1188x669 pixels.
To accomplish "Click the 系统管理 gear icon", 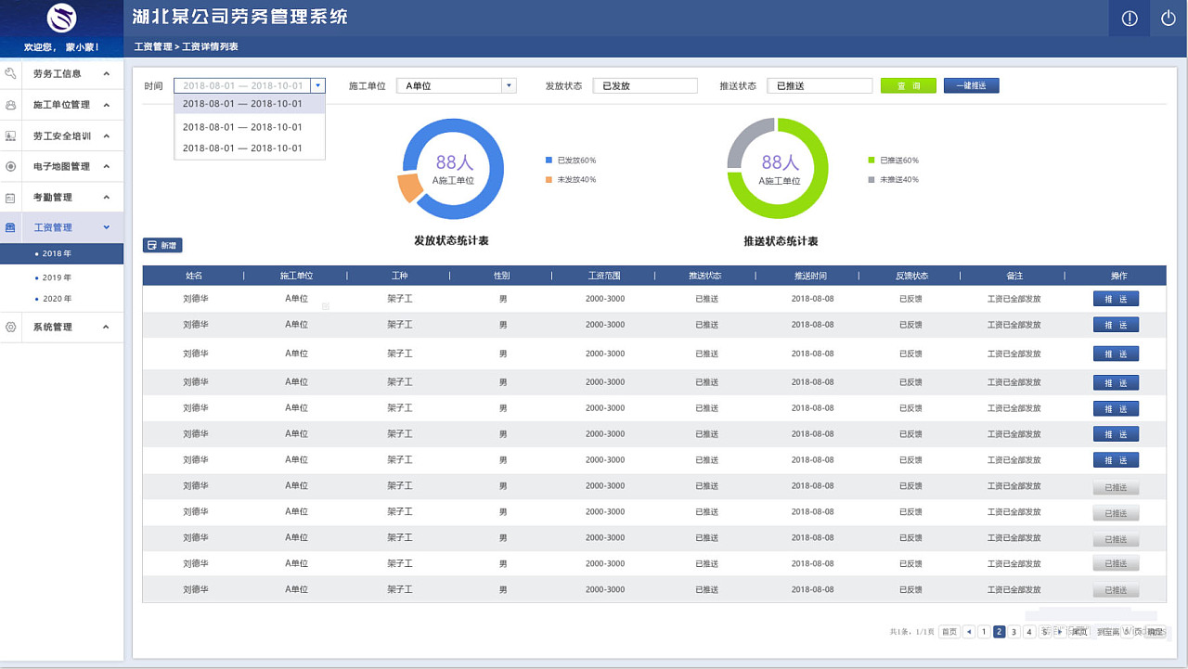I will (x=11, y=327).
